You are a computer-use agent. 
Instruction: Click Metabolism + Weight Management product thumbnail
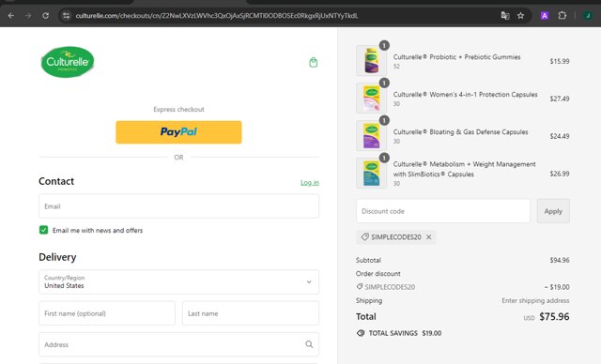pyautogui.click(x=372, y=173)
